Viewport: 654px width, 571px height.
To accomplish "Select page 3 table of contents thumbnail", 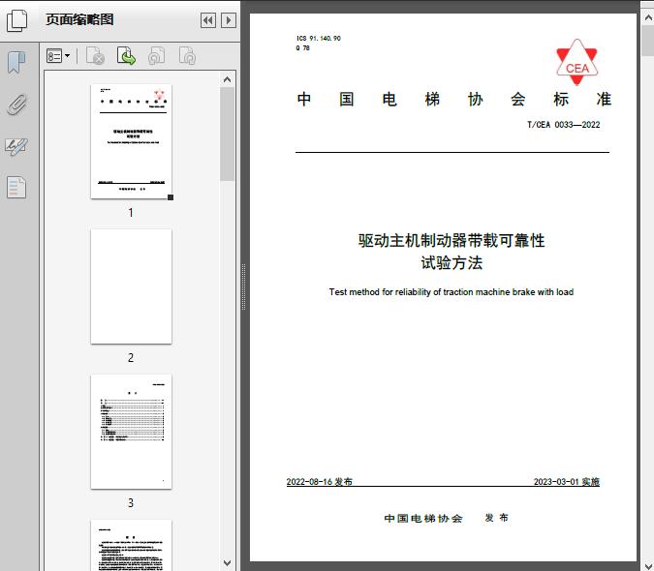I will click(x=131, y=432).
